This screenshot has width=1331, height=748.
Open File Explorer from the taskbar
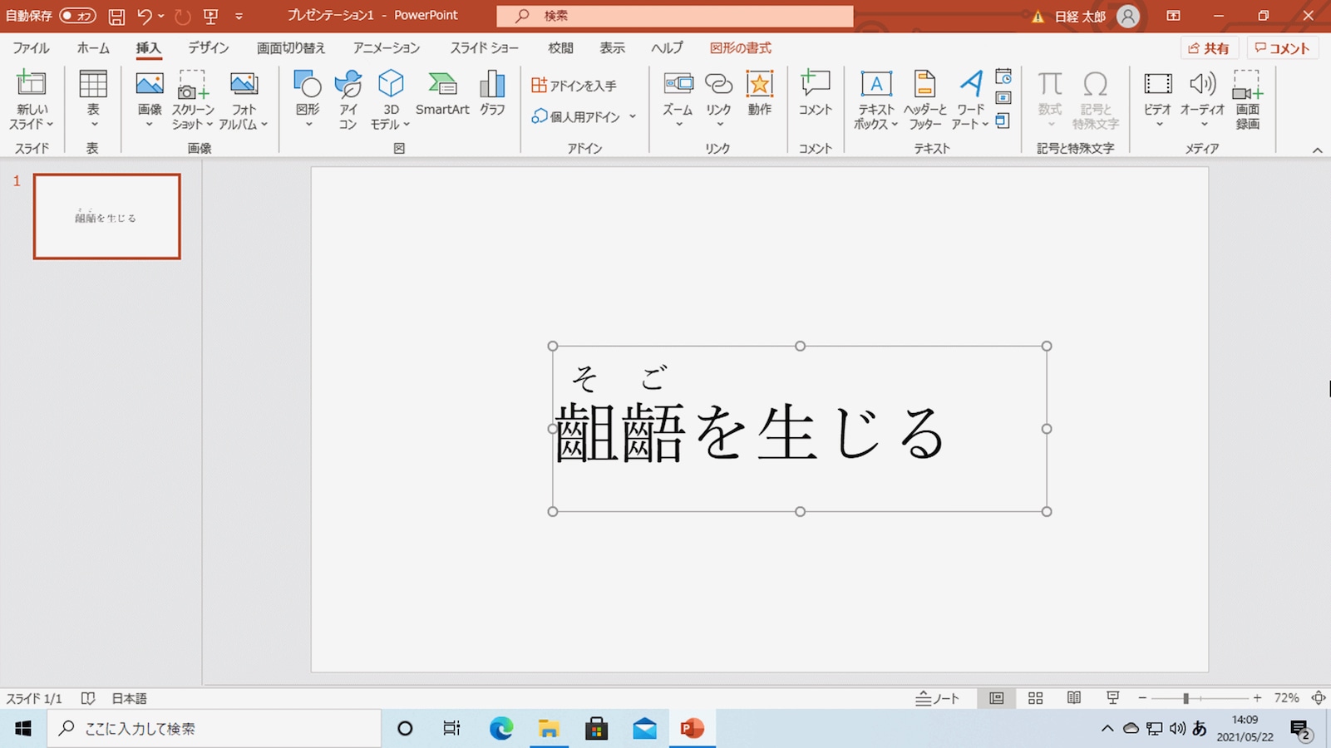(549, 729)
